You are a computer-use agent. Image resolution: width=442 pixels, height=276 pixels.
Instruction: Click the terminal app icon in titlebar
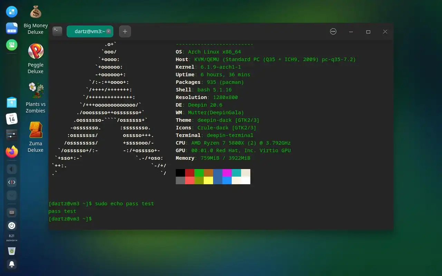click(57, 31)
